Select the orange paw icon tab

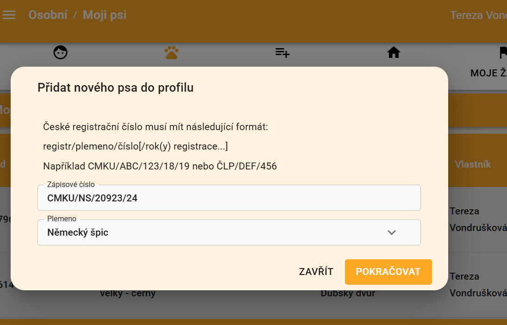(x=171, y=53)
